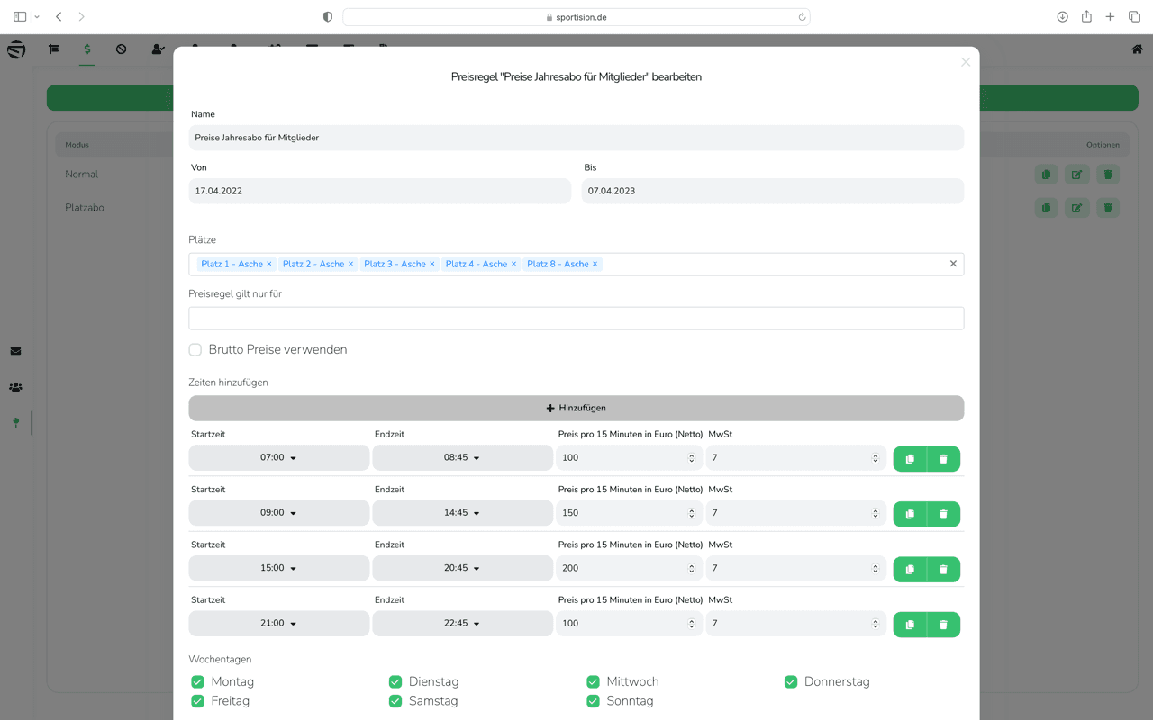
Task: Adjust price stepper for the 200 Euro row
Action: click(x=692, y=569)
